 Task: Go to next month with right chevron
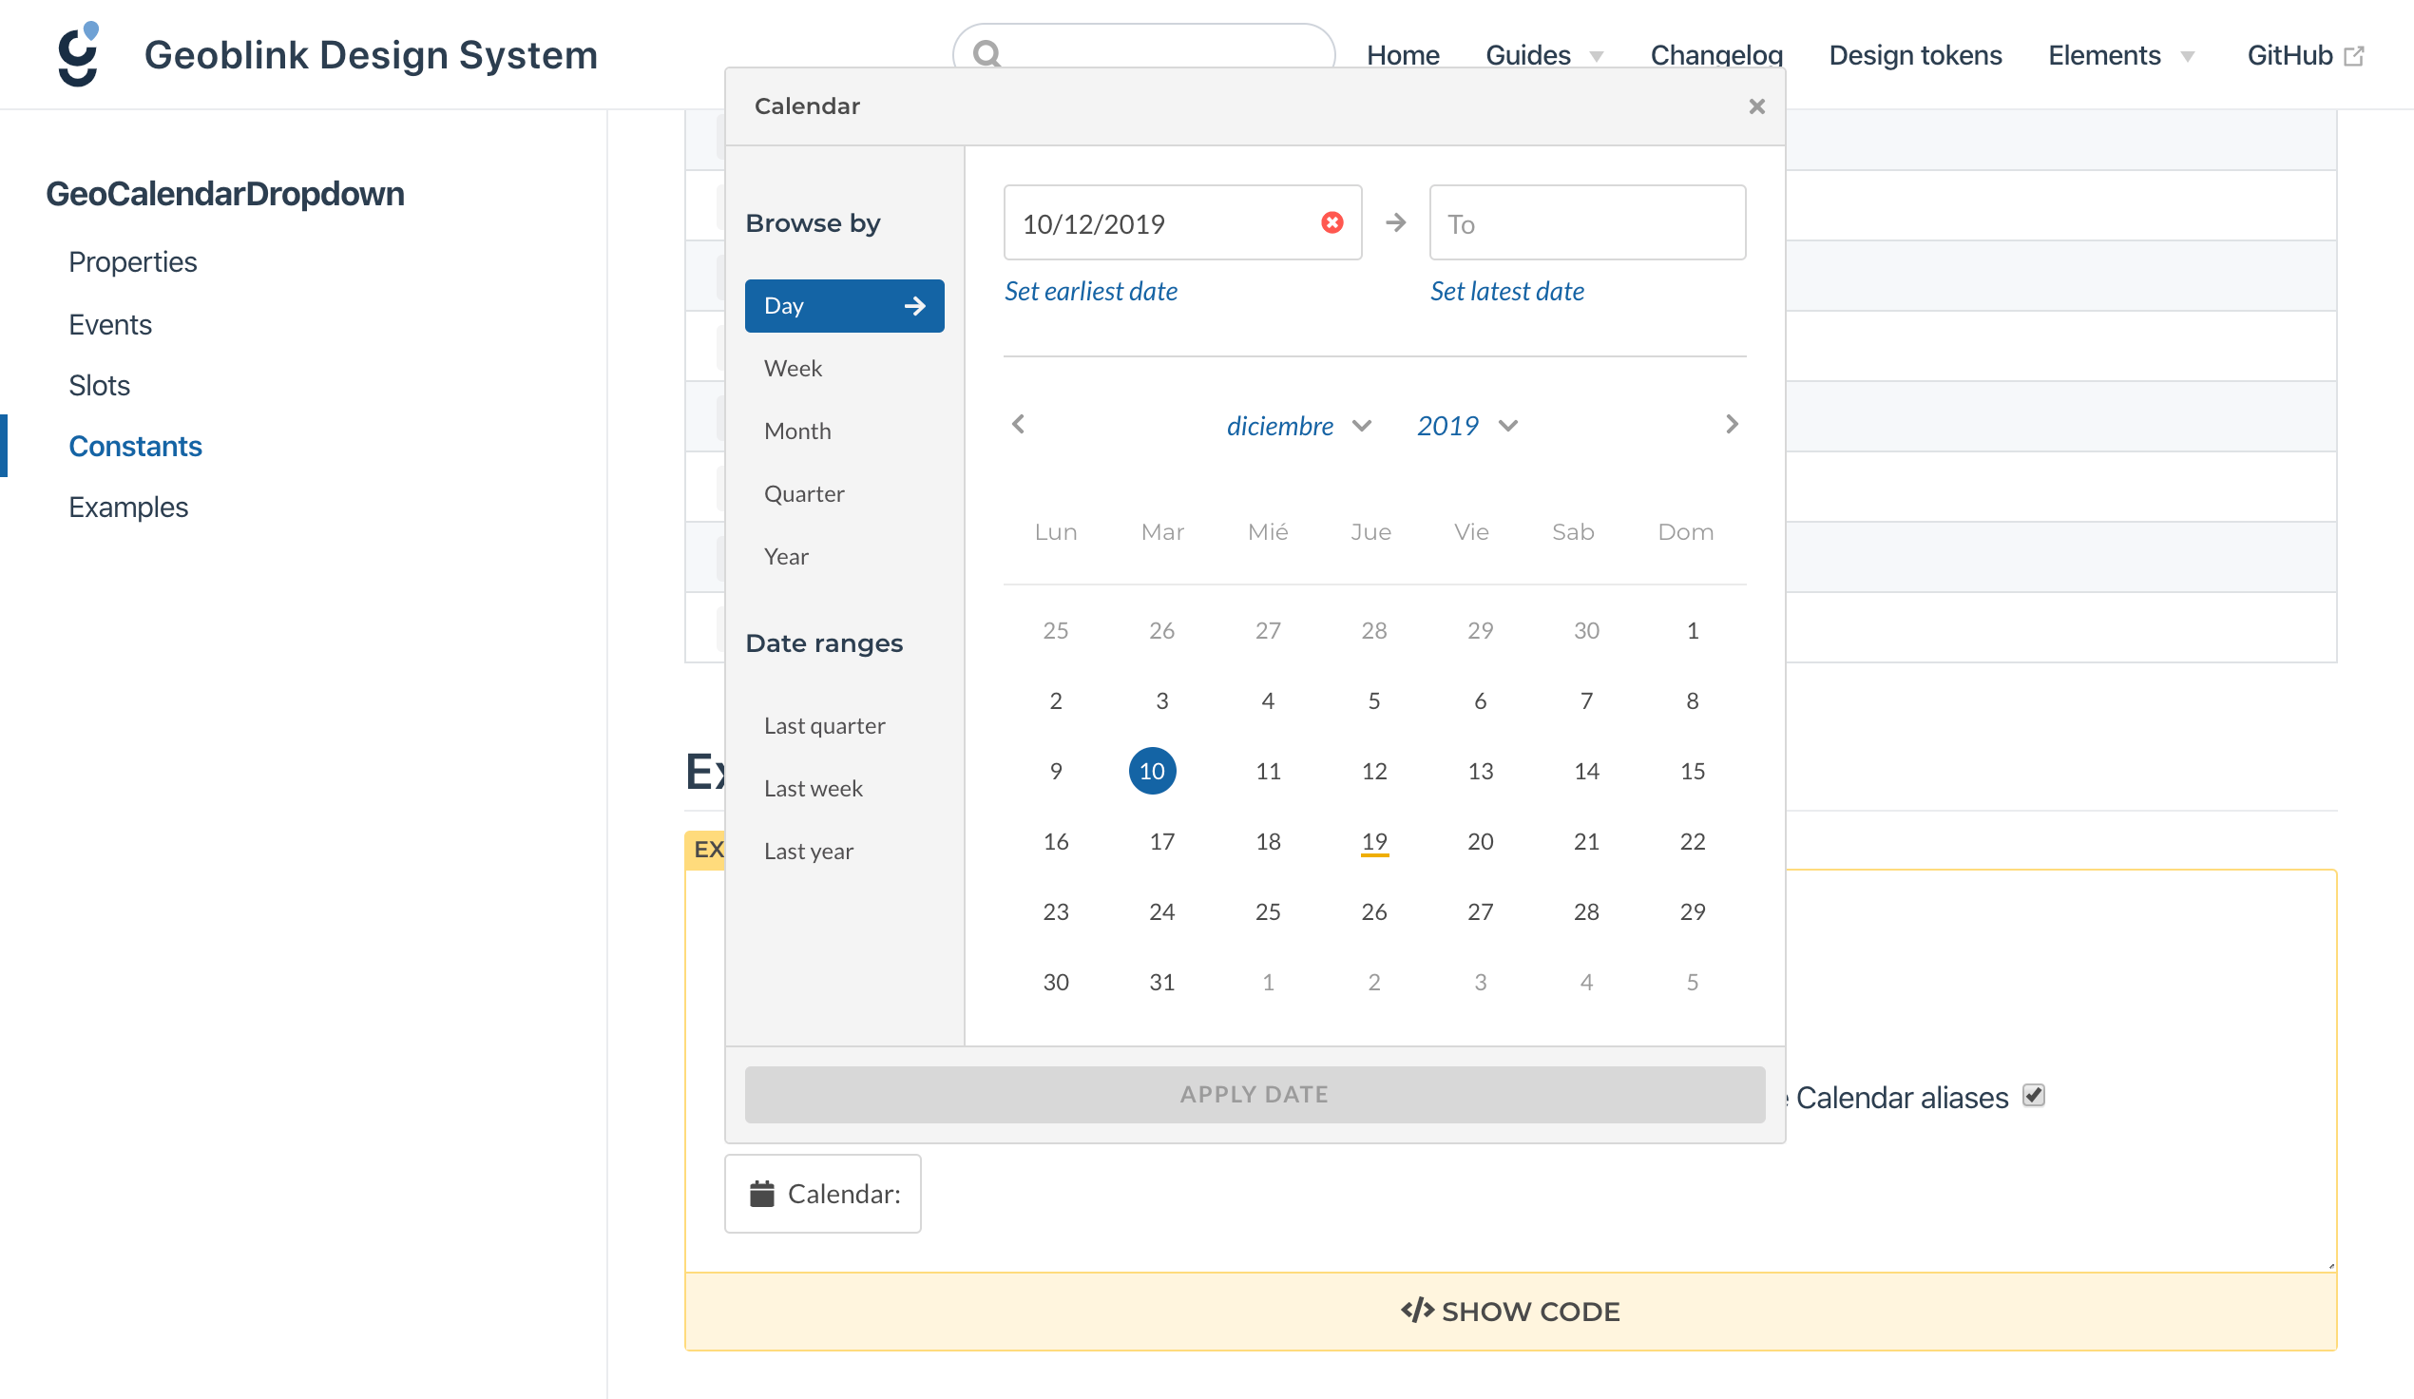point(1732,425)
